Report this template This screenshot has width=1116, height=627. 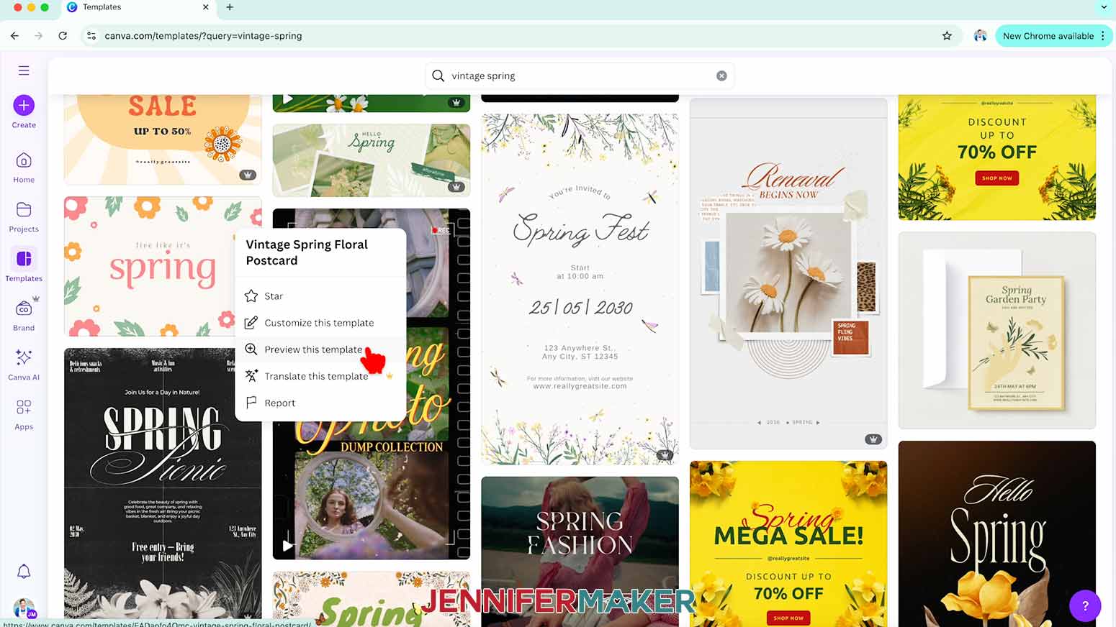pos(320,403)
